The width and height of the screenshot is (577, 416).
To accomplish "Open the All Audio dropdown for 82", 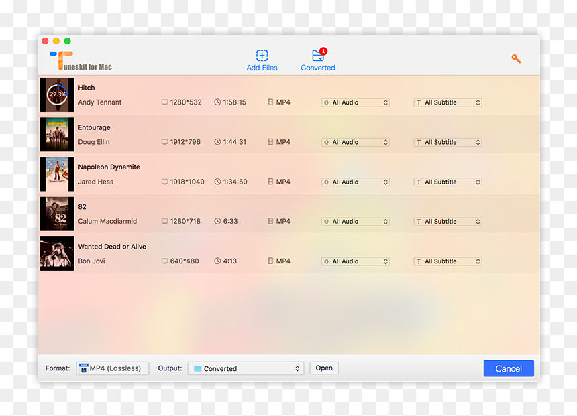I will [356, 222].
